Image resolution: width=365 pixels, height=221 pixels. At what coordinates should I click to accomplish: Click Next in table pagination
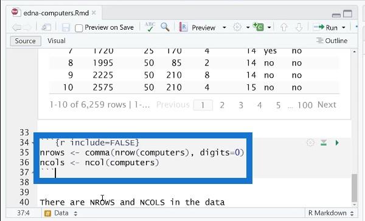327,105
